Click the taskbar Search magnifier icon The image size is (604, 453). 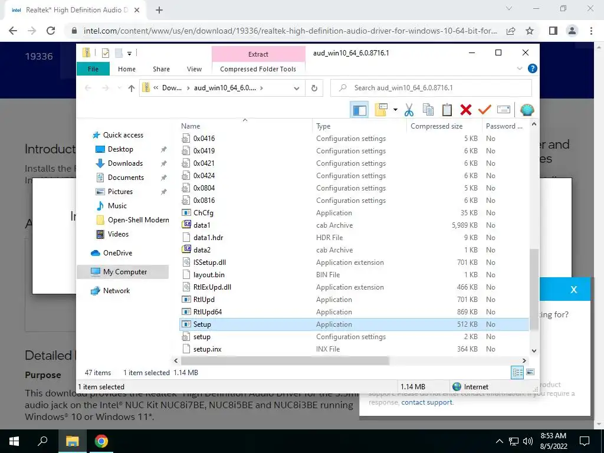point(42,441)
